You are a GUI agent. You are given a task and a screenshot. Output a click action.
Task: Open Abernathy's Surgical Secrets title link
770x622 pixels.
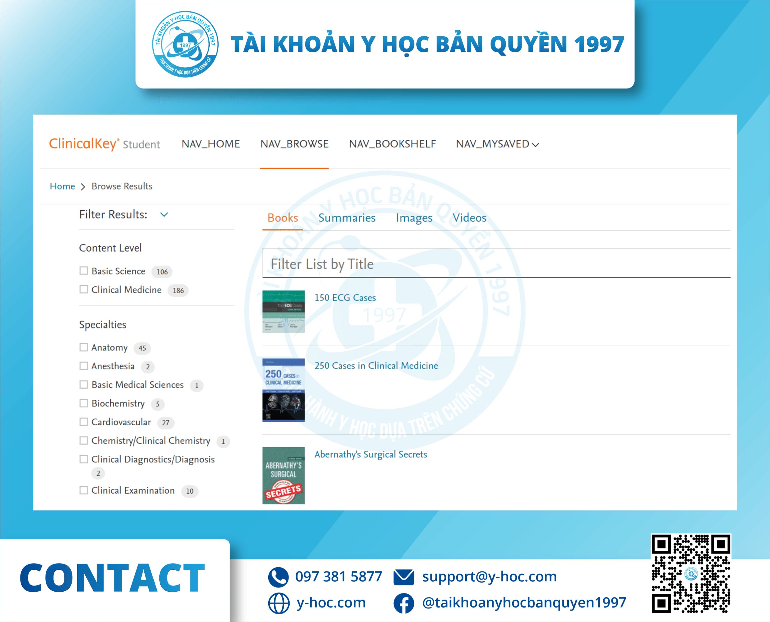click(x=371, y=454)
